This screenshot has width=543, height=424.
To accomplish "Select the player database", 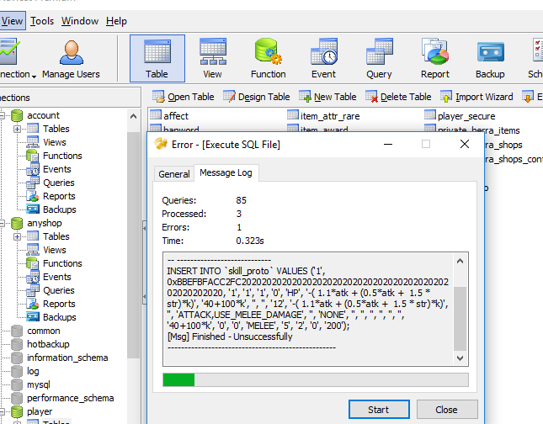I will tap(40, 411).
